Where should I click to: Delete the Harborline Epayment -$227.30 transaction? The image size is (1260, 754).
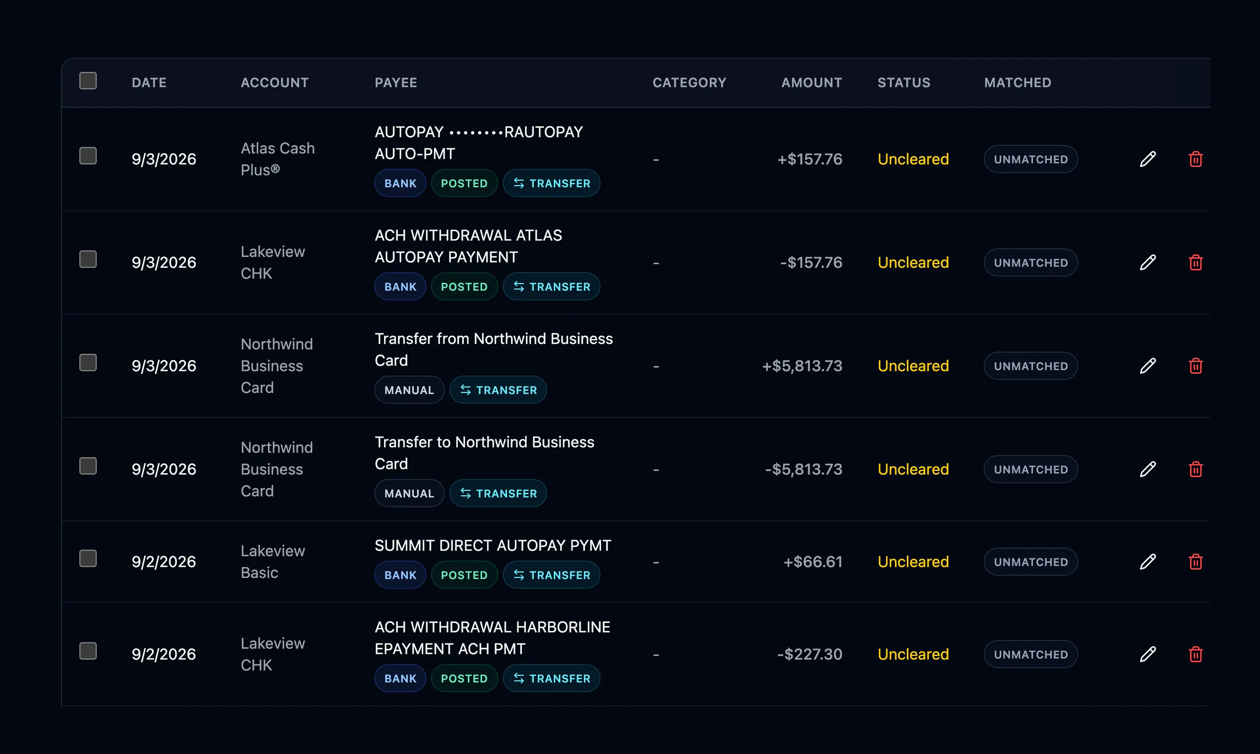(1196, 654)
